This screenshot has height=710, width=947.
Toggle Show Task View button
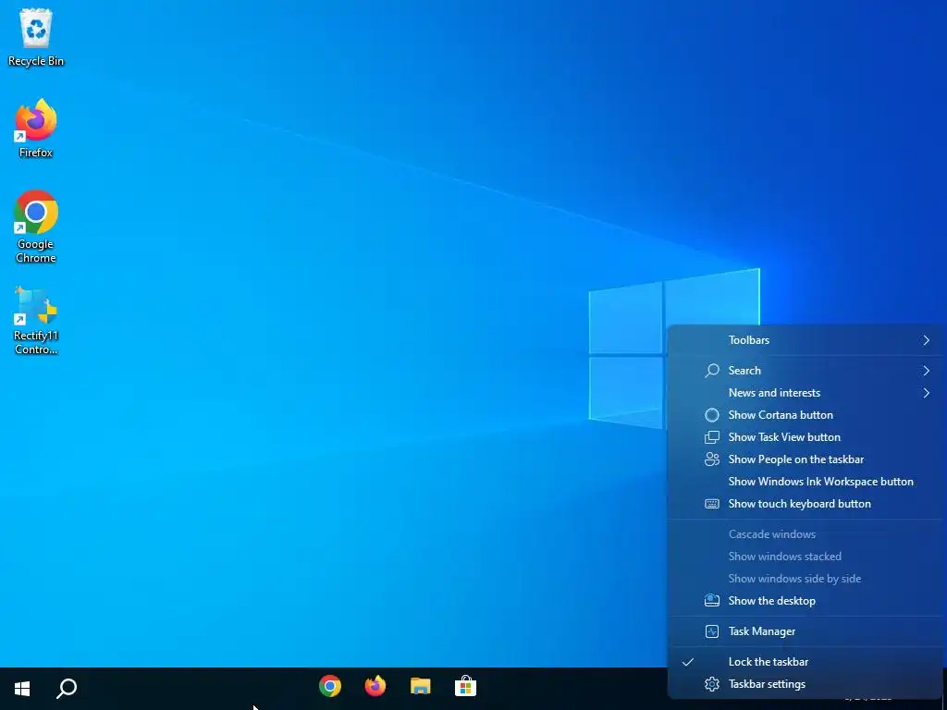click(806, 437)
